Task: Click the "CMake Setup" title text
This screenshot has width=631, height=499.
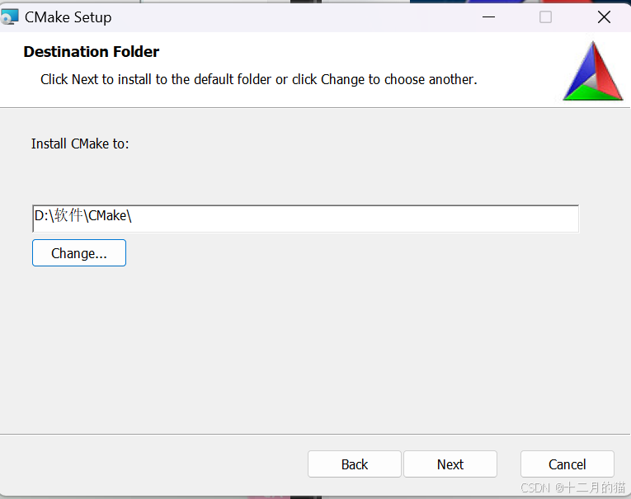Action: pos(68,17)
